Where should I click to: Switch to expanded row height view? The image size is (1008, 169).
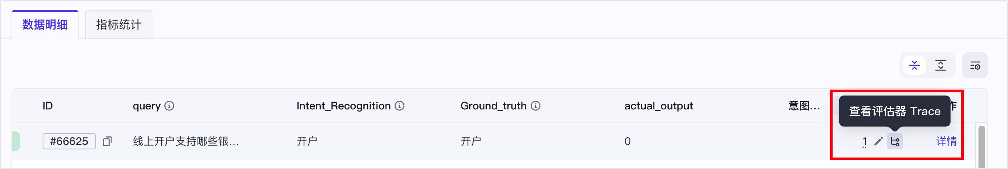(940, 65)
